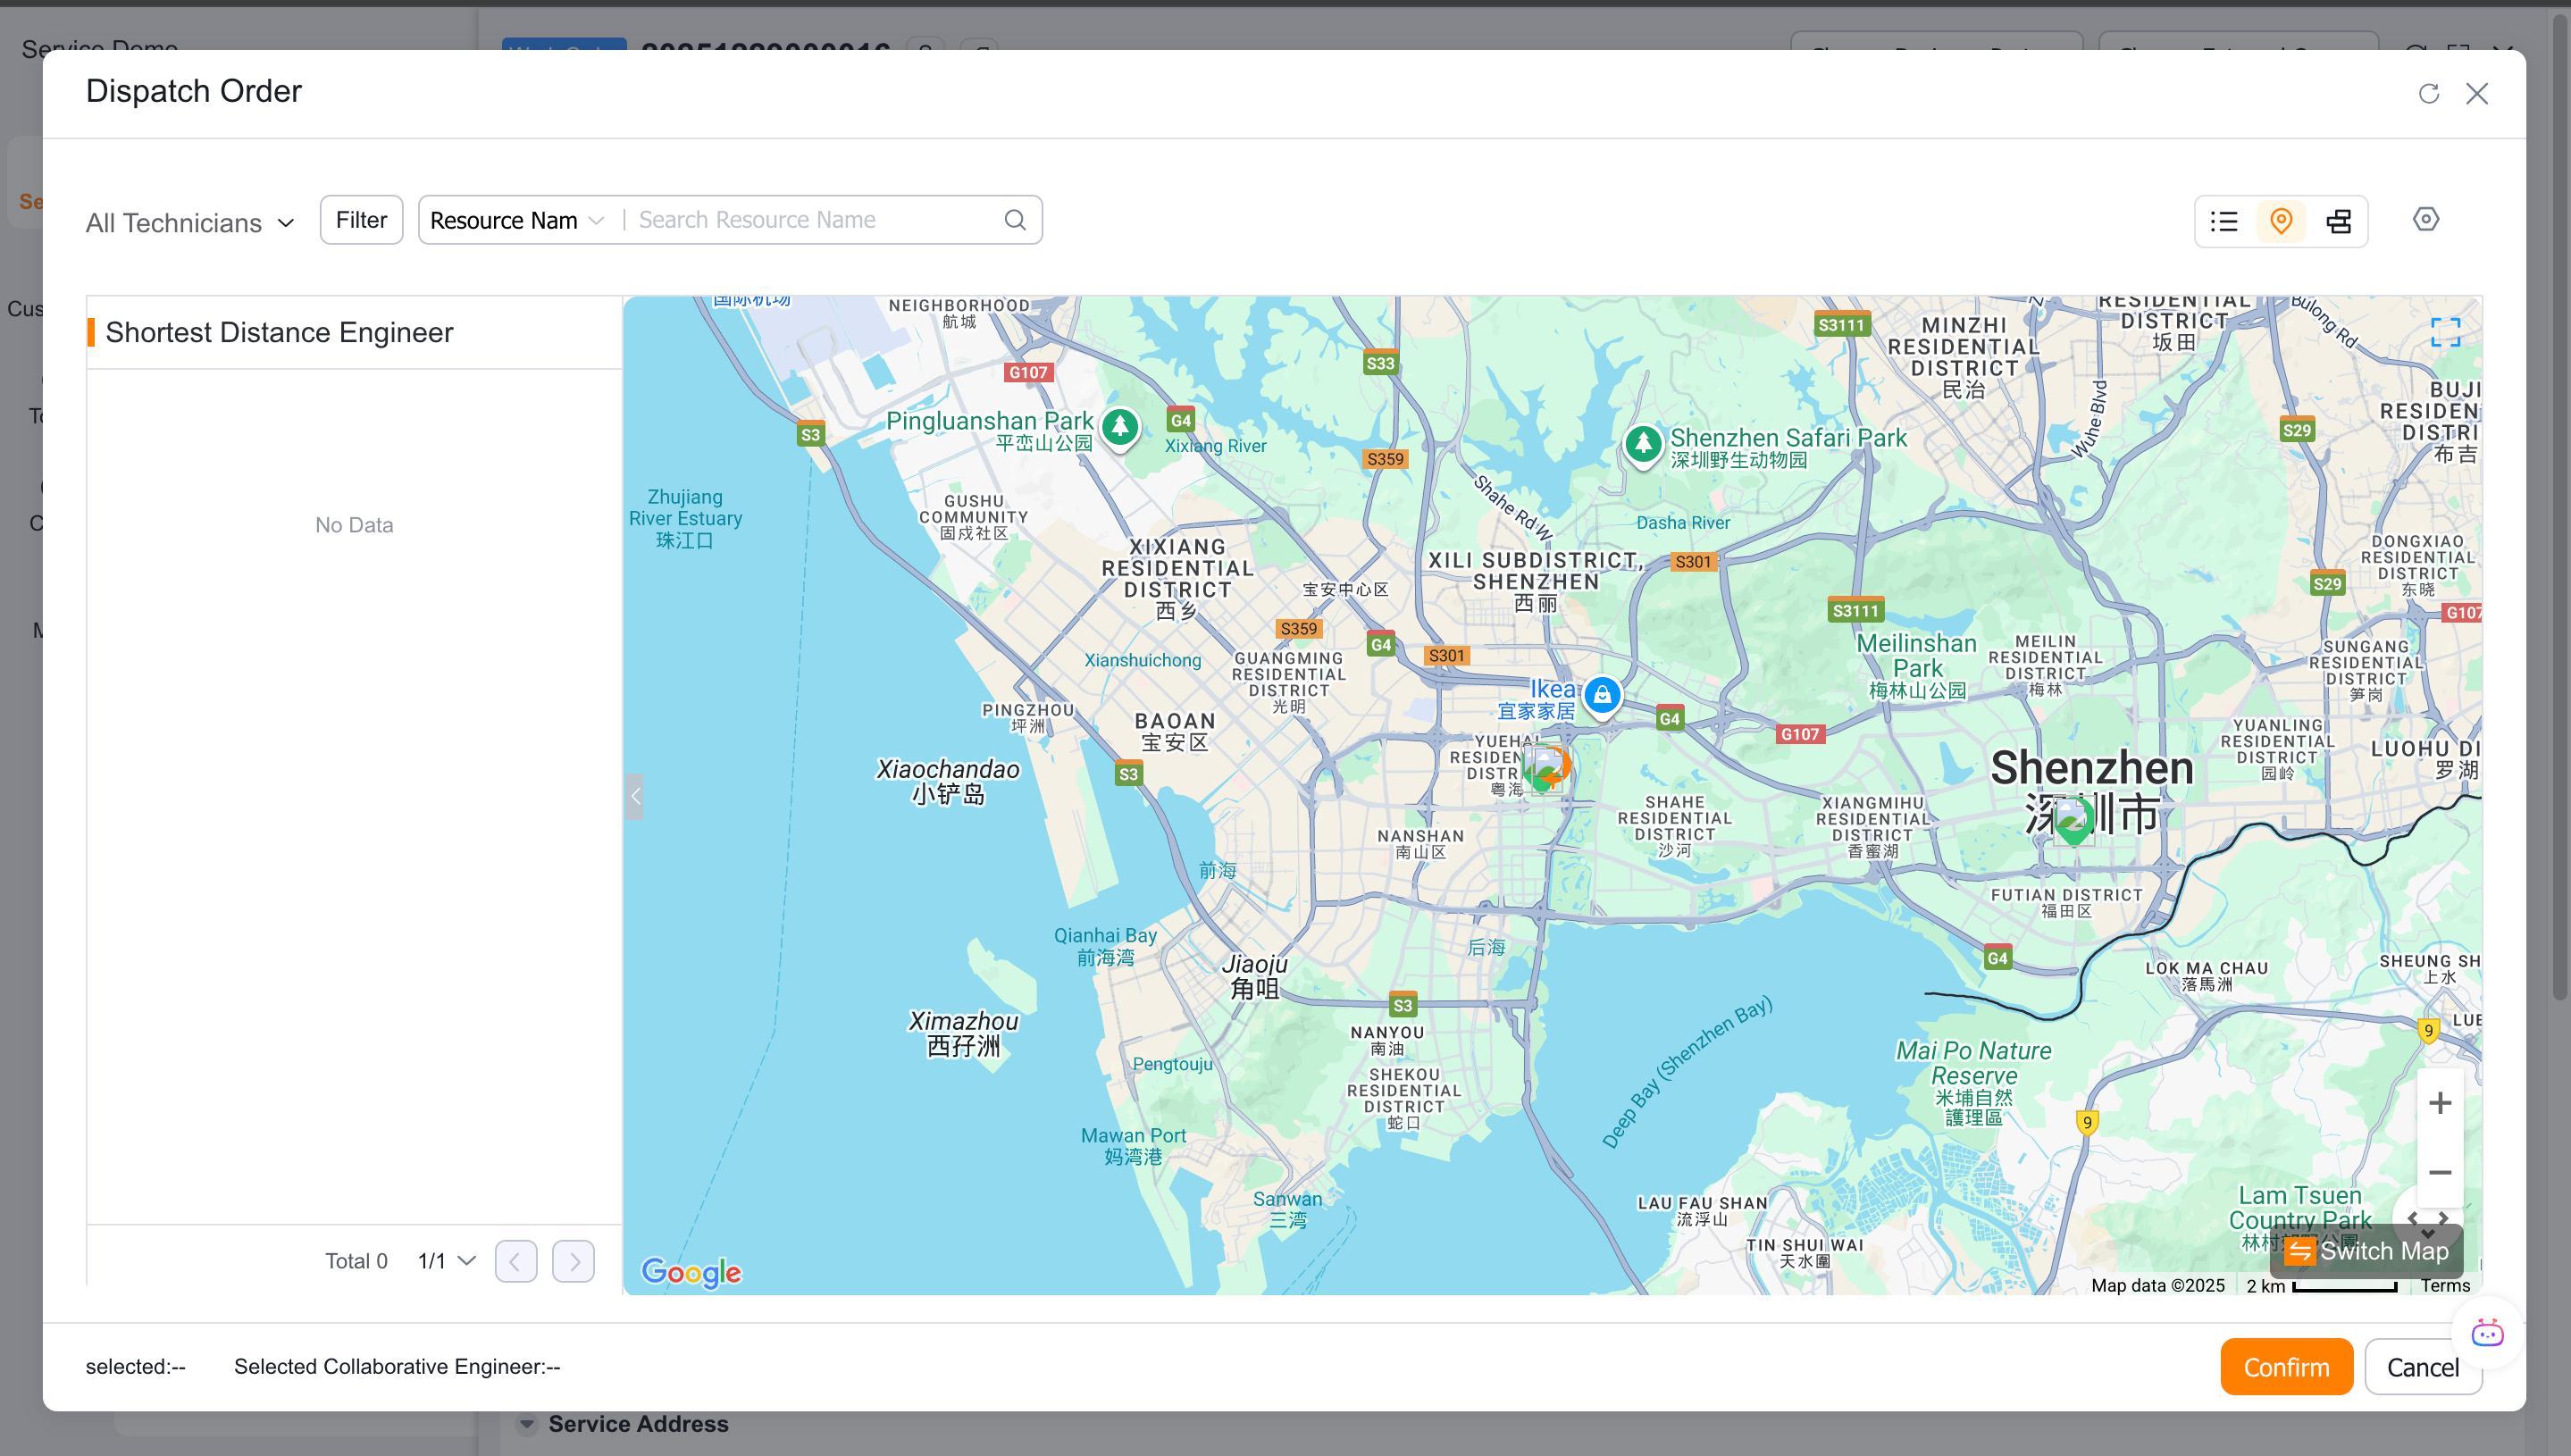Toggle map fullscreen icon
2571x1456 pixels.
tap(2445, 332)
